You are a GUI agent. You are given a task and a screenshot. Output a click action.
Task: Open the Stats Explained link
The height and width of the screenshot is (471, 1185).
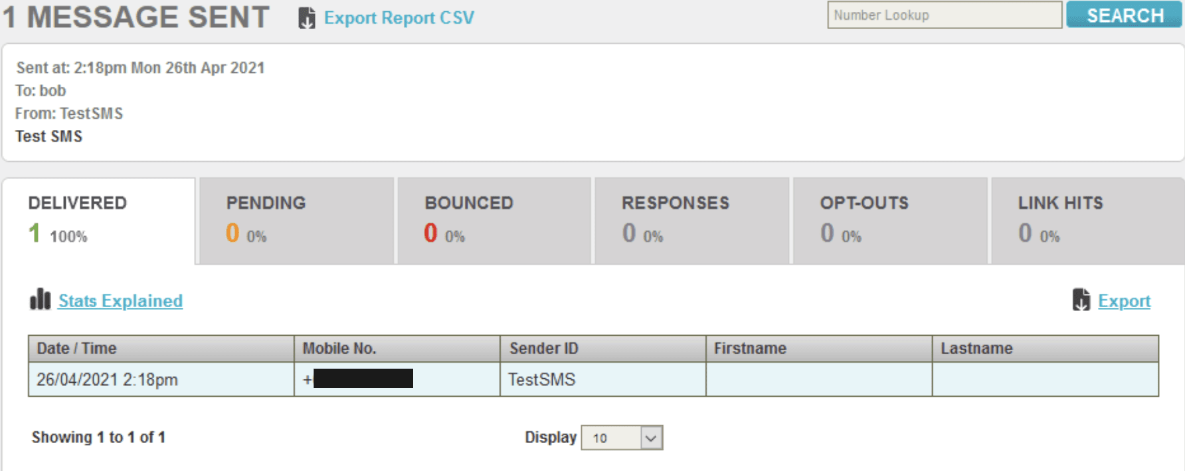(x=120, y=301)
